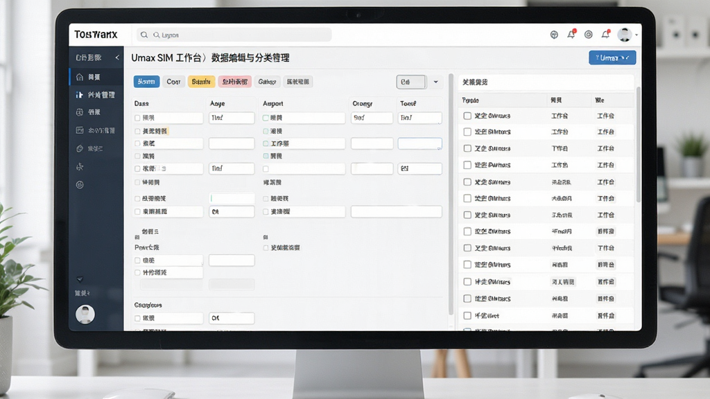Open the user avatar at top right

[625, 35]
